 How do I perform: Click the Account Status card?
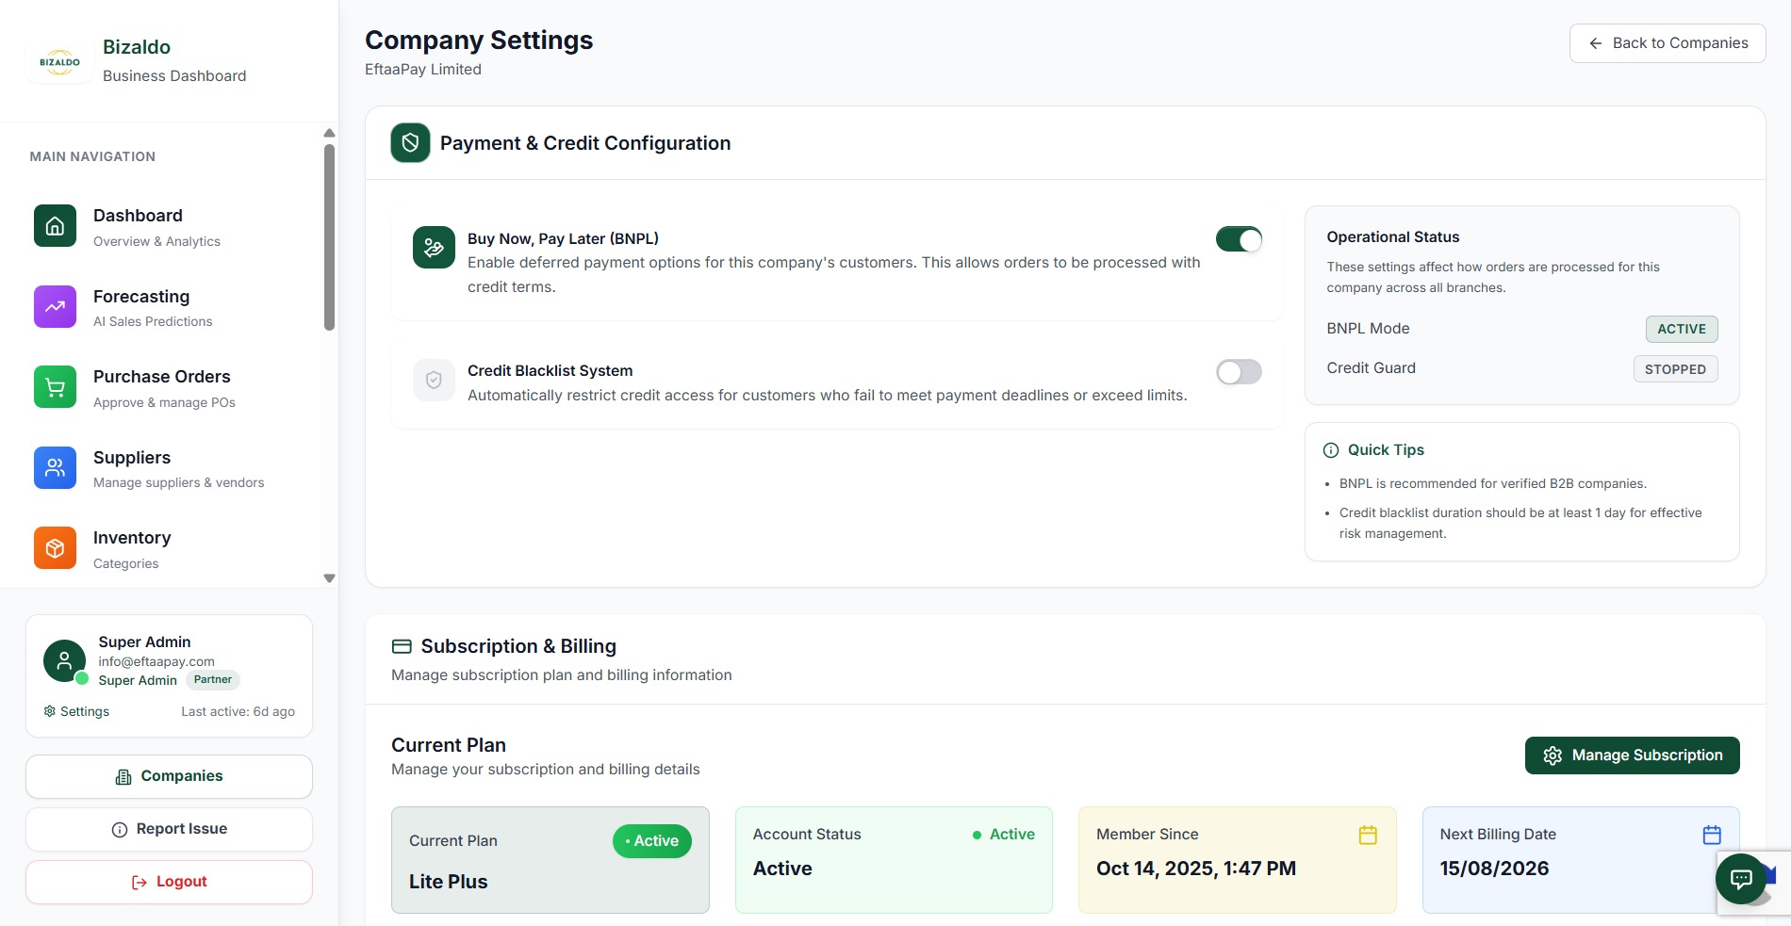[x=894, y=860]
